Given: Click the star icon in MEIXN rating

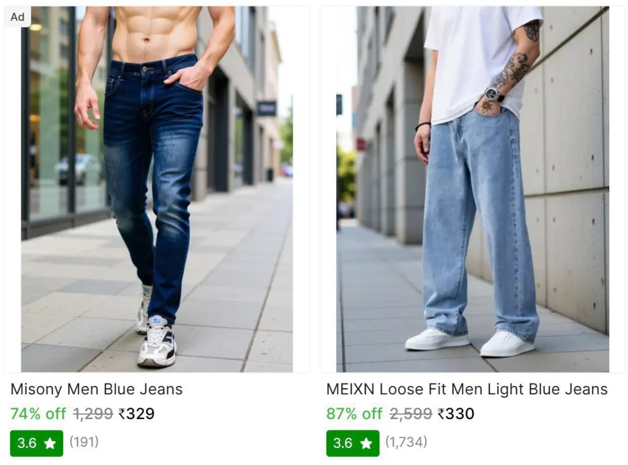Looking at the screenshot, I should [366, 444].
